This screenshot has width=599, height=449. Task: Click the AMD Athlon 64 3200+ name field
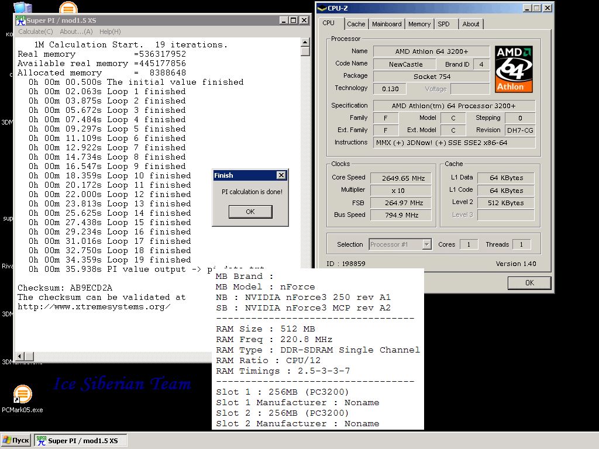[431, 51]
